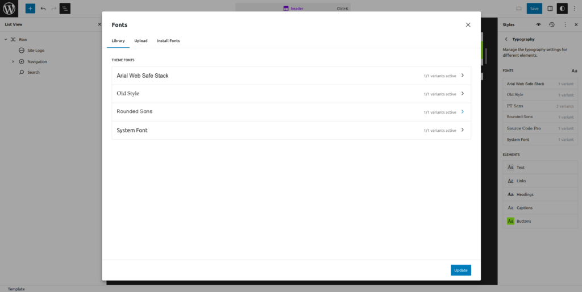Select the Navigation block in List View
582x292 pixels.
(x=37, y=61)
